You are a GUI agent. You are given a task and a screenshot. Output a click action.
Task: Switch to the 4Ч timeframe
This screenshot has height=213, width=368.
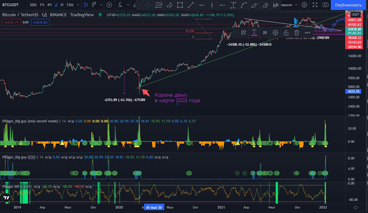pos(49,5)
